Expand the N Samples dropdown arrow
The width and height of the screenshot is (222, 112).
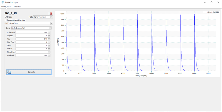[x=49, y=32]
